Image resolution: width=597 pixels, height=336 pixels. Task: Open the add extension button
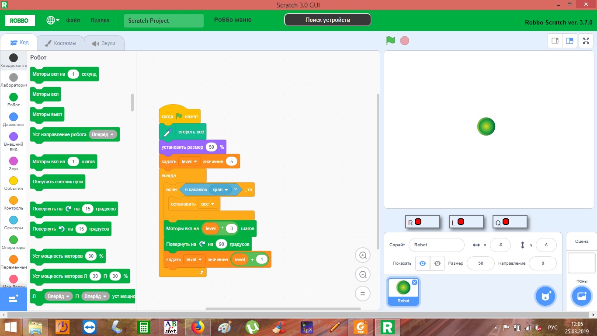14,298
